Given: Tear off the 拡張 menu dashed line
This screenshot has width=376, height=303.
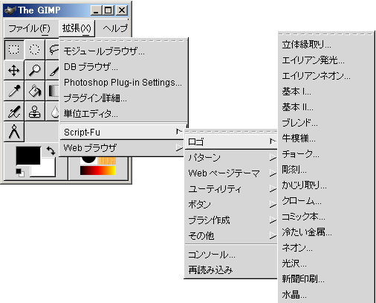Looking at the screenshot, I should coord(124,40).
